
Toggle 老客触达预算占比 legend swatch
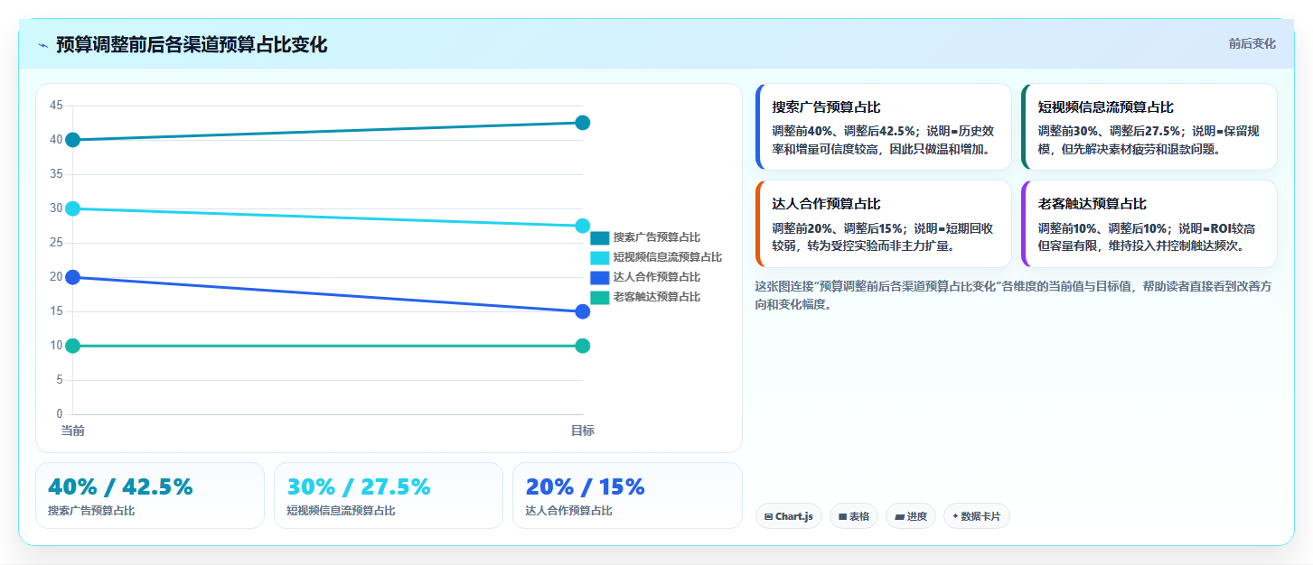pyautogui.click(x=600, y=297)
